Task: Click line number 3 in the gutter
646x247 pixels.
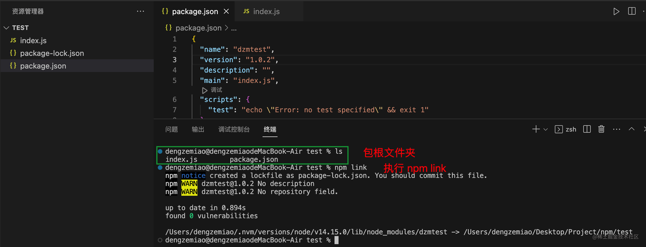Action: point(174,60)
